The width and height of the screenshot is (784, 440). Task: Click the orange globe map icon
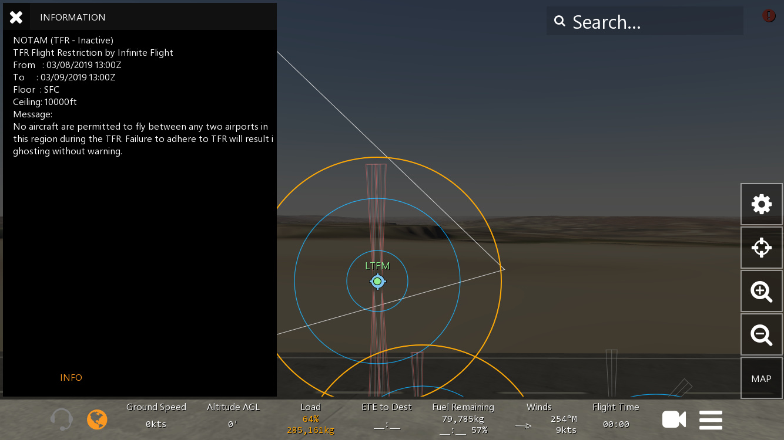pos(97,419)
